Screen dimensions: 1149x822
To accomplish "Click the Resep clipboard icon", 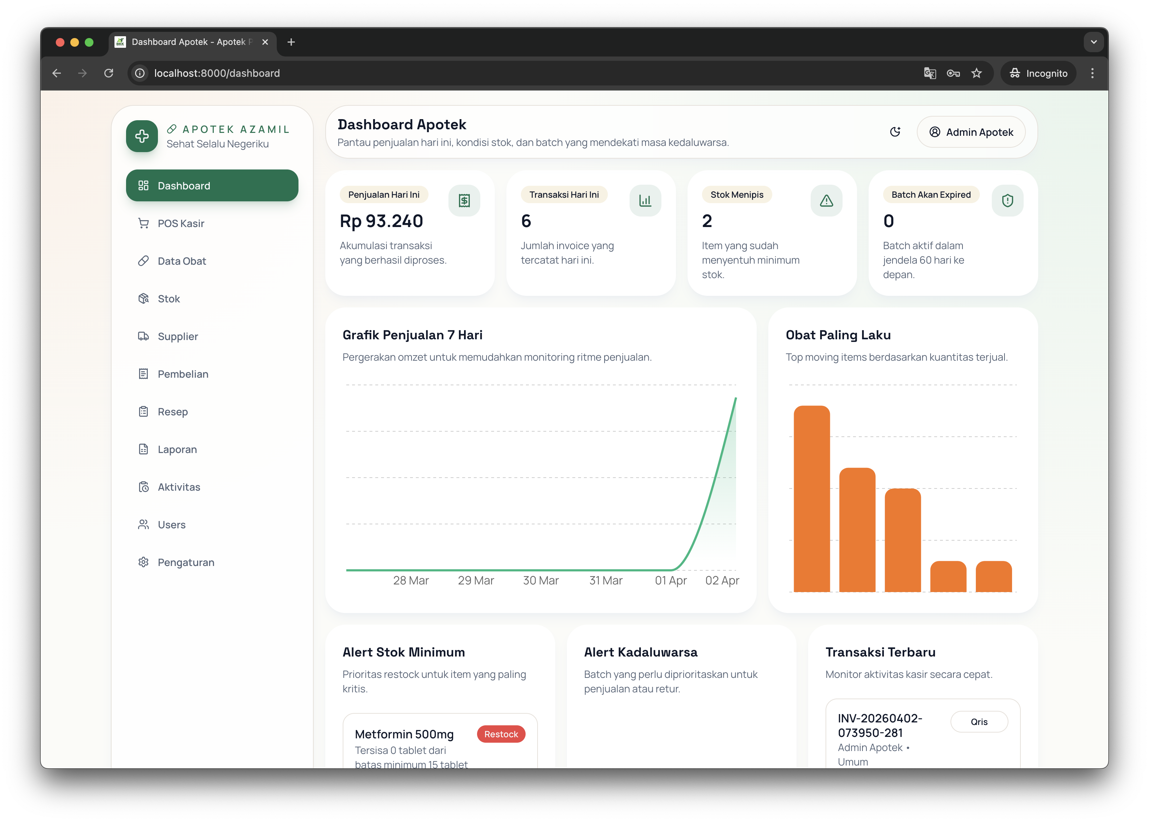I will tap(144, 411).
